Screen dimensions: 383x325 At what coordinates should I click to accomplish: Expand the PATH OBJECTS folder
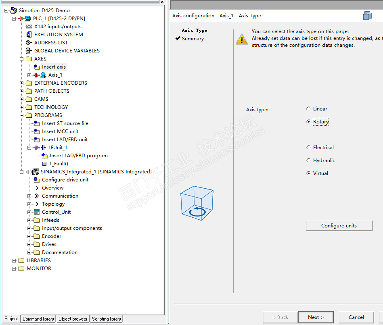(22, 91)
